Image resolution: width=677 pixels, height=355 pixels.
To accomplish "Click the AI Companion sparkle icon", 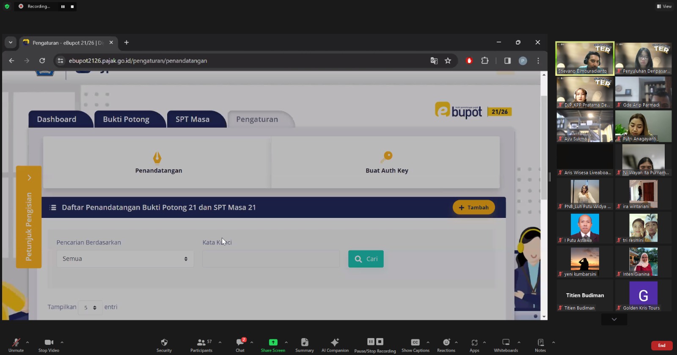I will point(335,342).
